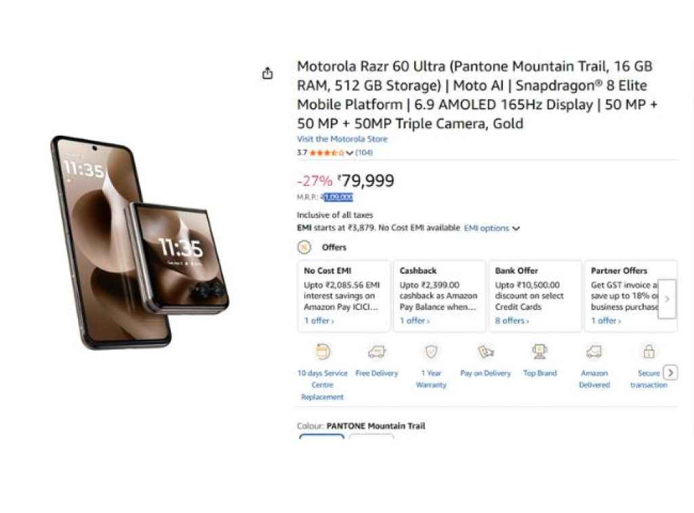This screenshot has width=694, height=513.
Task: Open the Cashback 1 offer link
Action: pyautogui.click(x=414, y=320)
